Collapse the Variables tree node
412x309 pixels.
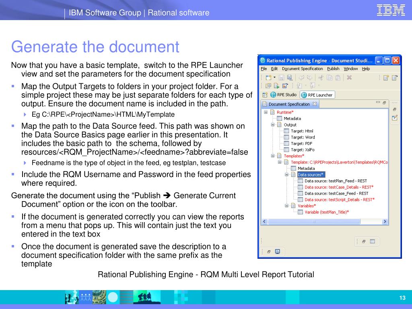click(x=286, y=206)
